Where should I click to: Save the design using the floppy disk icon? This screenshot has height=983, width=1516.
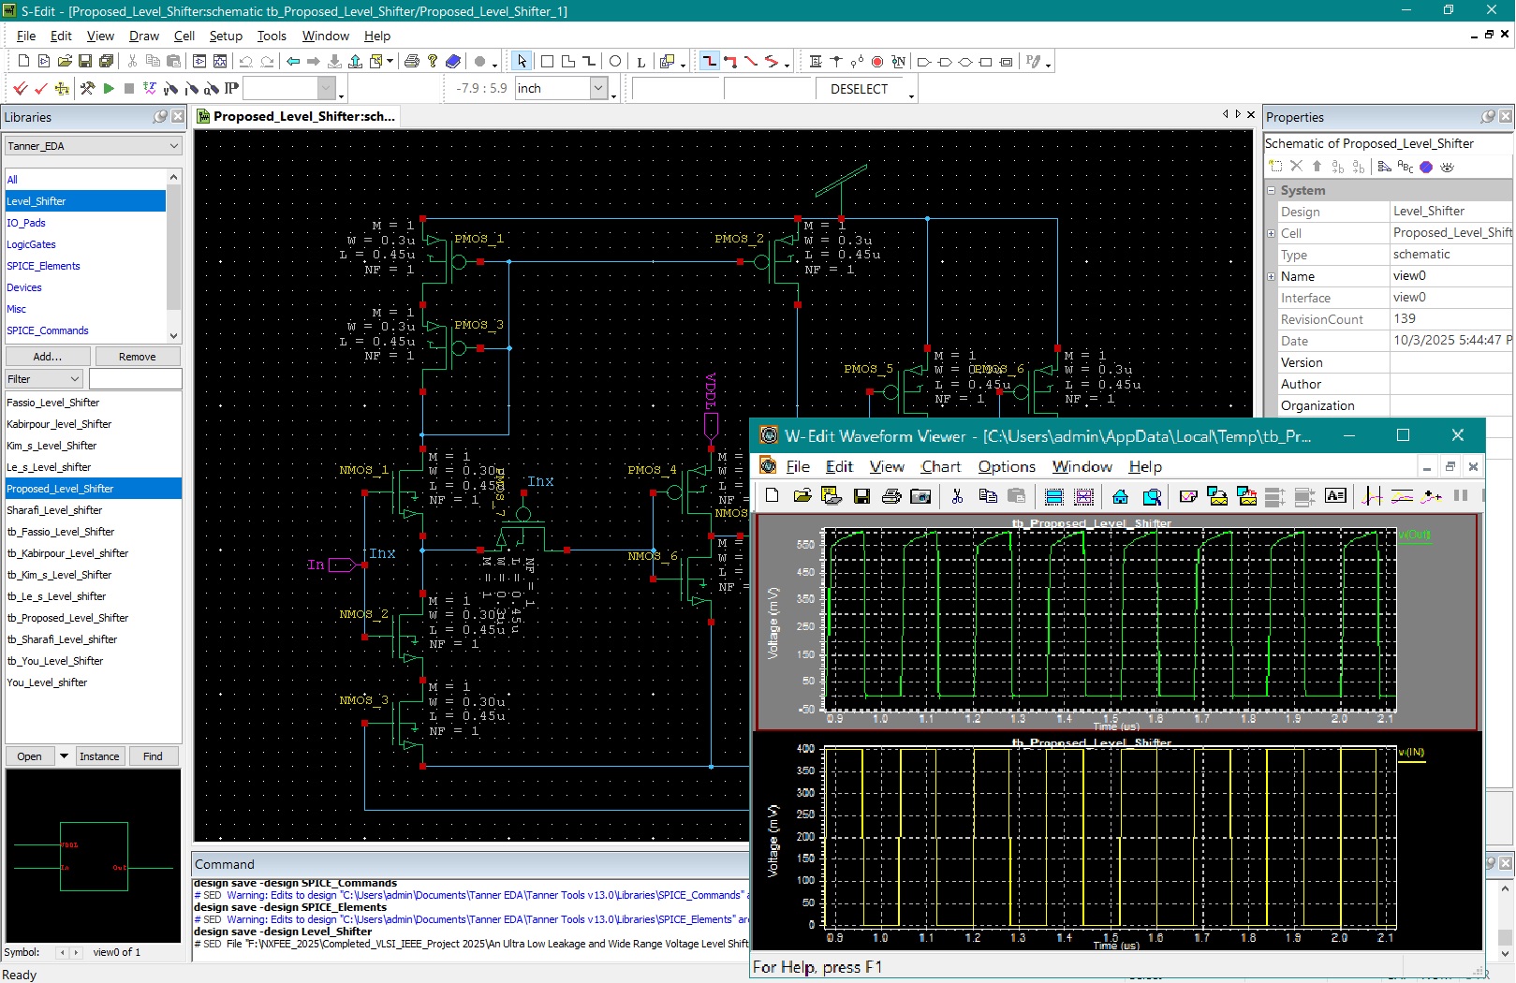[x=85, y=61]
